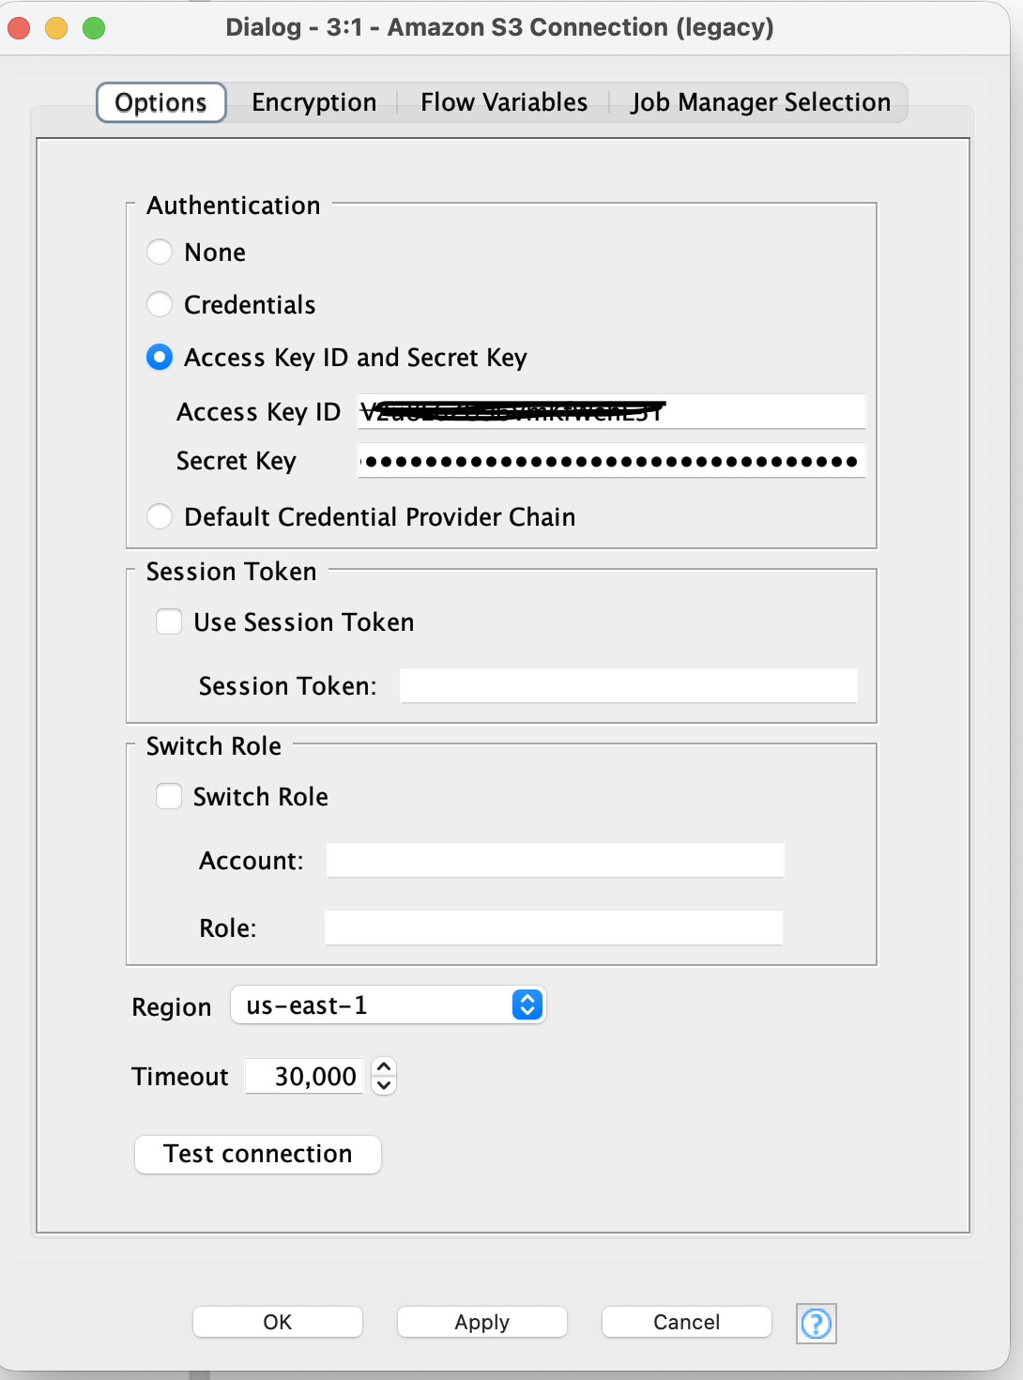Screen dimensions: 1023x1380
Task: Open the Region dropdown
Action: [388, 1005]
